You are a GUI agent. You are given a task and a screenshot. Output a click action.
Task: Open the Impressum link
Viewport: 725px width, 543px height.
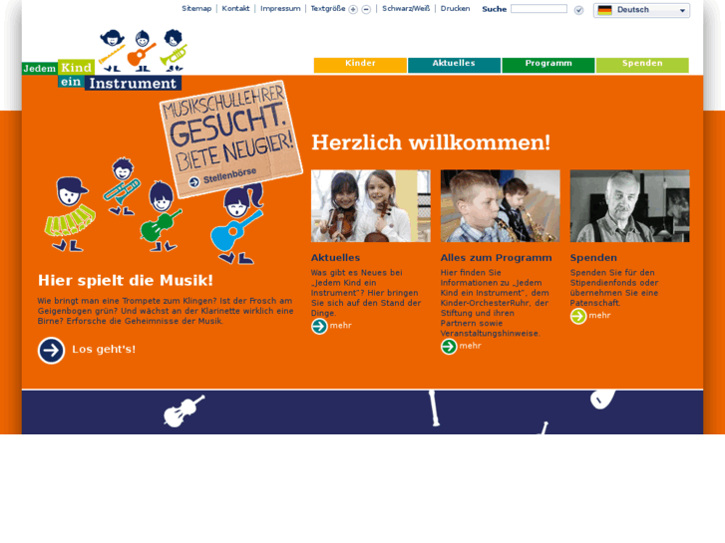pos(280,8)
